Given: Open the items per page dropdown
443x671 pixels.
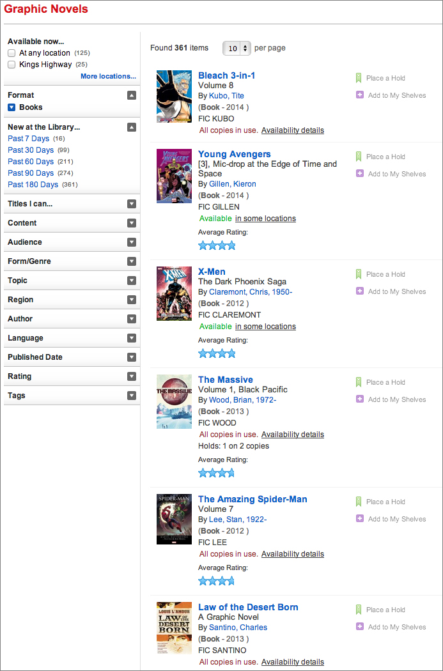Looking at the screenshot, I should pyautogui.click(x=236, y=49).
